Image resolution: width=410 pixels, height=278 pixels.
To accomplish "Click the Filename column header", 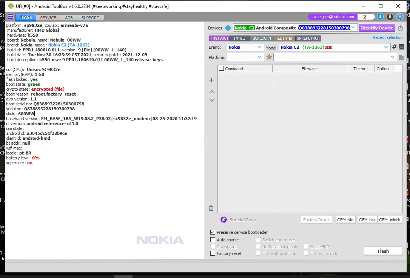I will (310, 68).
